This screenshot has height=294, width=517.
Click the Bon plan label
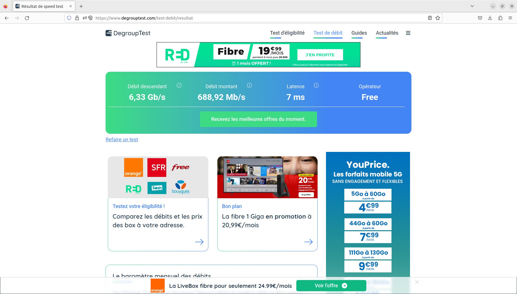(x=232, y=206)
